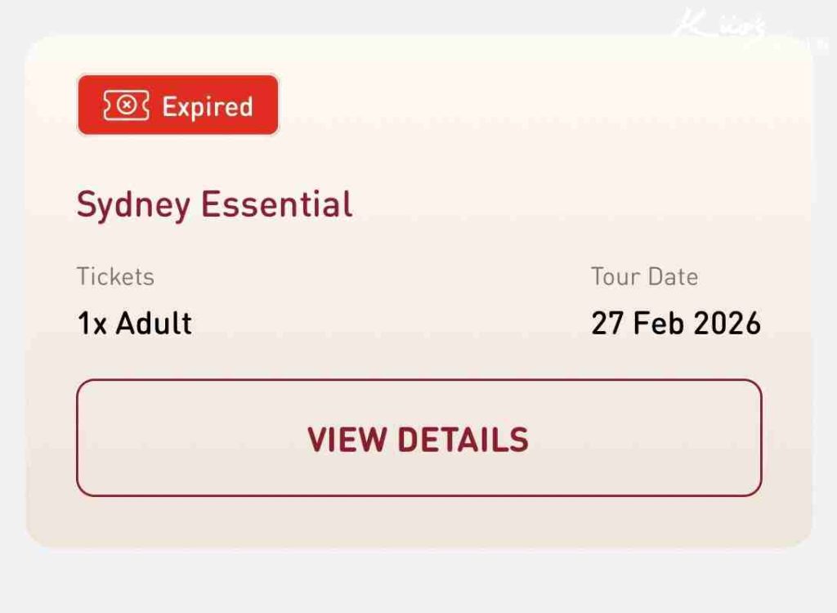837x613 pixels.
Task: Click the year 2026 in tour date
Action: pos(727,324)
